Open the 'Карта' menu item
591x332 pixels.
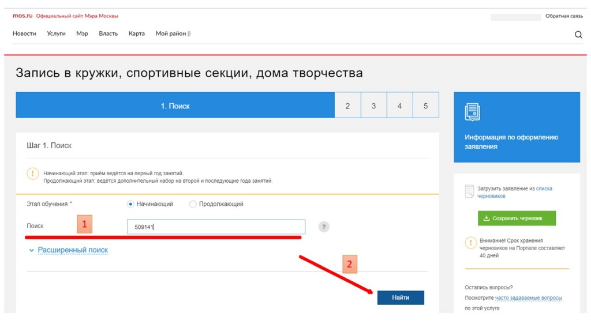tap(136, 33)
